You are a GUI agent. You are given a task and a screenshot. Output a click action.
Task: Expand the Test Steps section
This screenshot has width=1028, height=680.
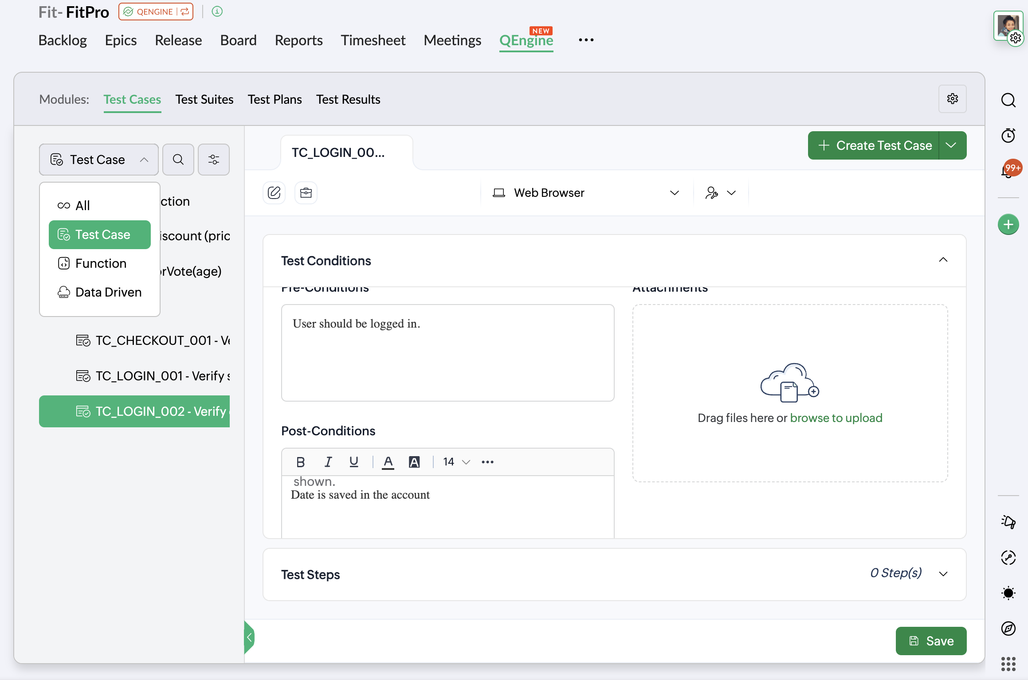click(943, 574)
